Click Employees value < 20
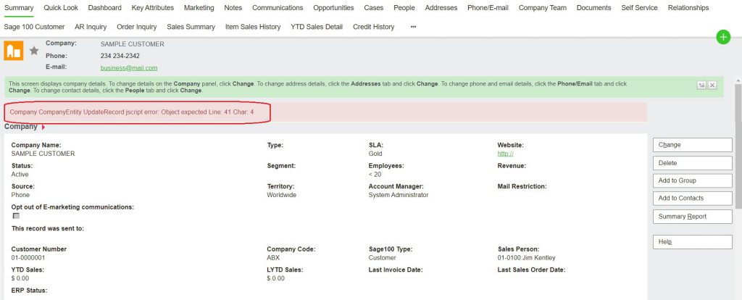The height and width of the screenshot is (300, 742). pyautogui.click(x=375, y=174)
